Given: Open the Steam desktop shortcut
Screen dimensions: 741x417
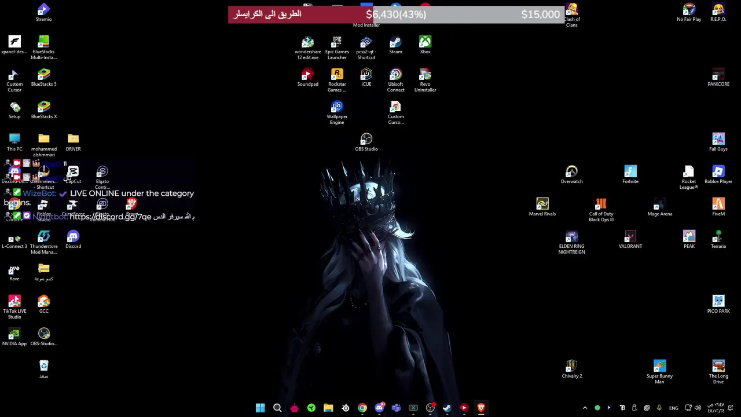Looking at the screenshot, I should 395,45.
